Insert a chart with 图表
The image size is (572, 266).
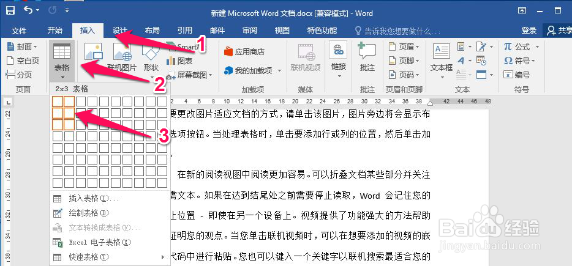click(x=179, y=61)
